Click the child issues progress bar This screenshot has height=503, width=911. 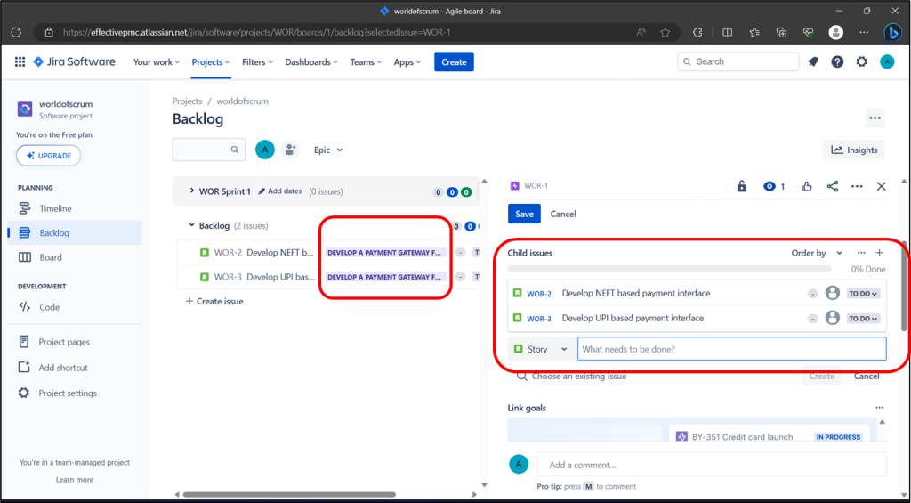[x=669, y=269]
